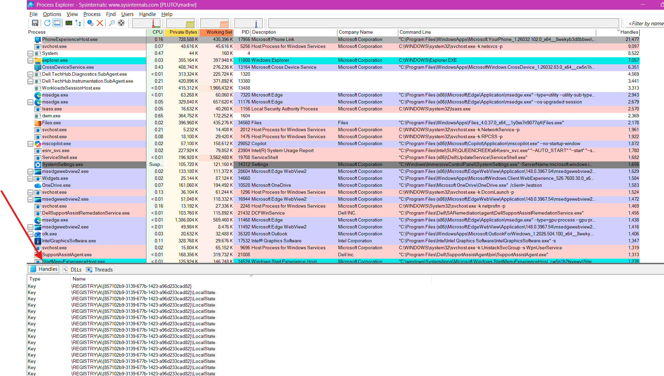The width and height of the screenshot is (664, 376).
Task: Click the OneDrive.exe cloud icon
Action: [x=38, y=185]
